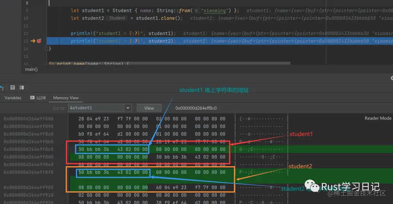Click the main() breadcrumb
This screenshot has height=204, width=393.
pos(31,69)
